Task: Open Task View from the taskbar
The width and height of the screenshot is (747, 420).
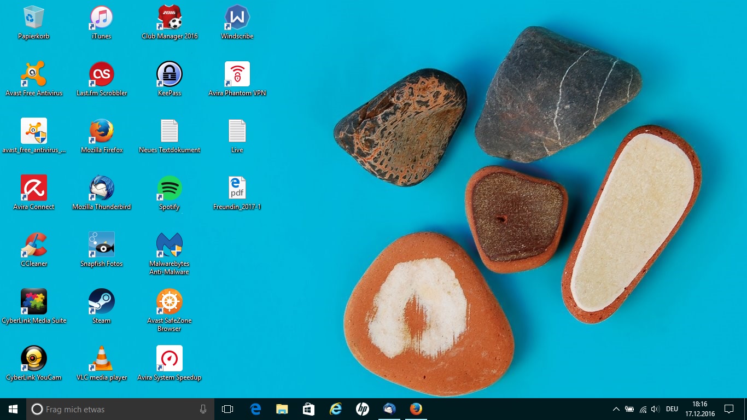Action: (x=227, y=409)
